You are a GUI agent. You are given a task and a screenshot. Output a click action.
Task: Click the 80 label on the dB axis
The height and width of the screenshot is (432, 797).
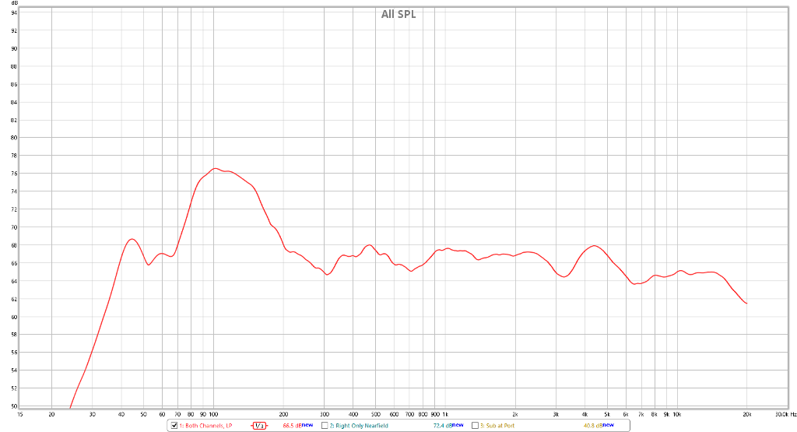click(14, 138)
